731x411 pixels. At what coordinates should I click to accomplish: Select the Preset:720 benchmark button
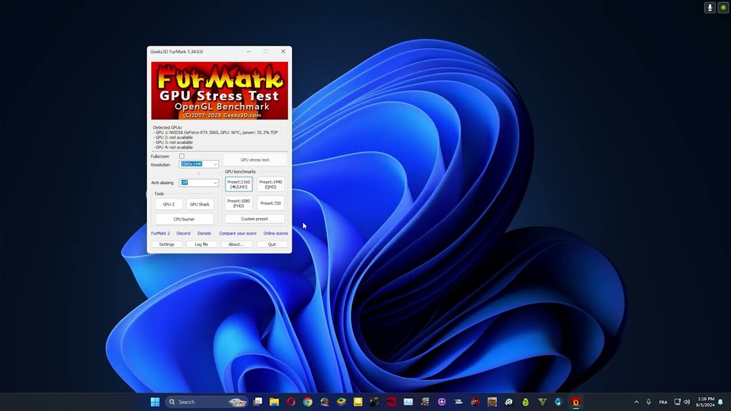click(271, 203)
